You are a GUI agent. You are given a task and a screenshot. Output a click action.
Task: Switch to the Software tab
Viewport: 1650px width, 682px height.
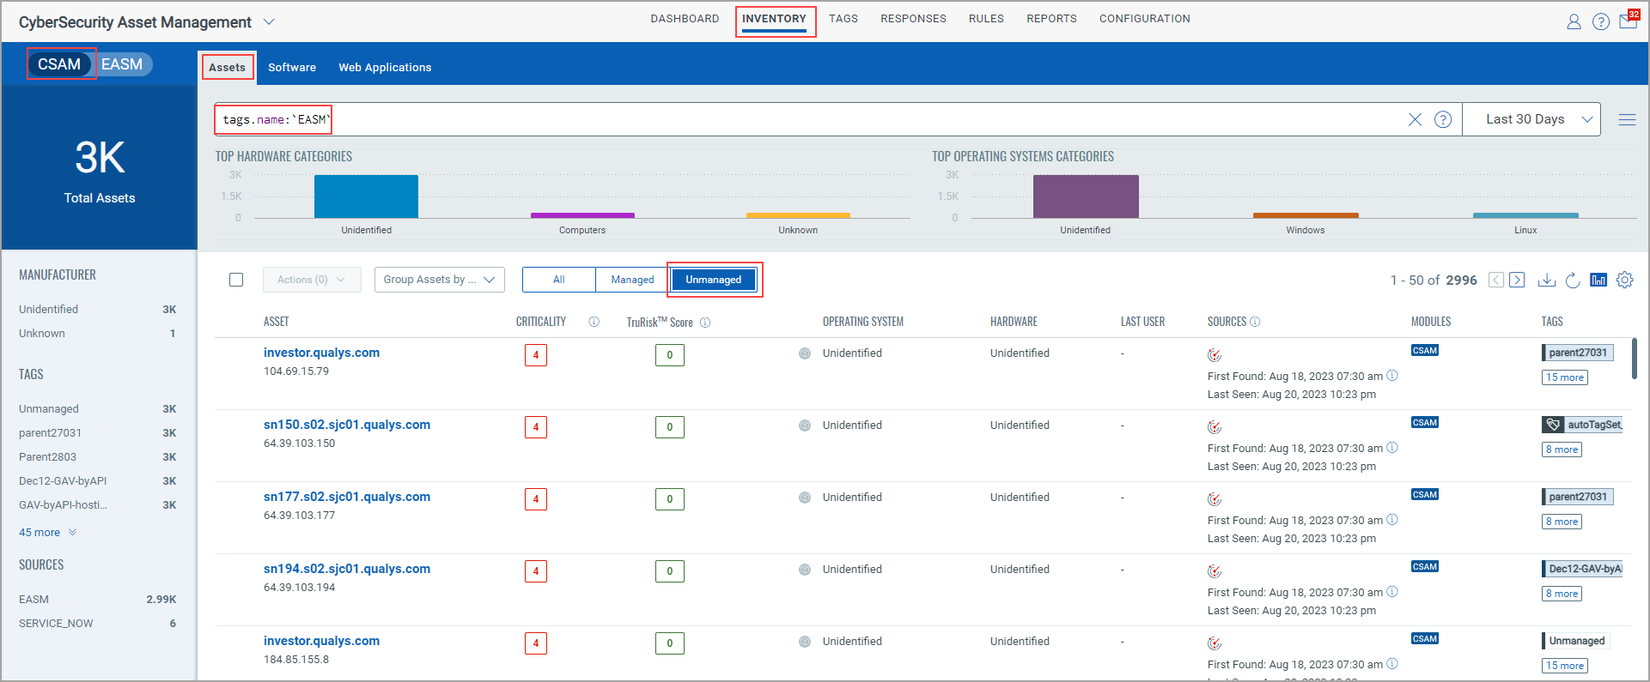tap(292, 67)
